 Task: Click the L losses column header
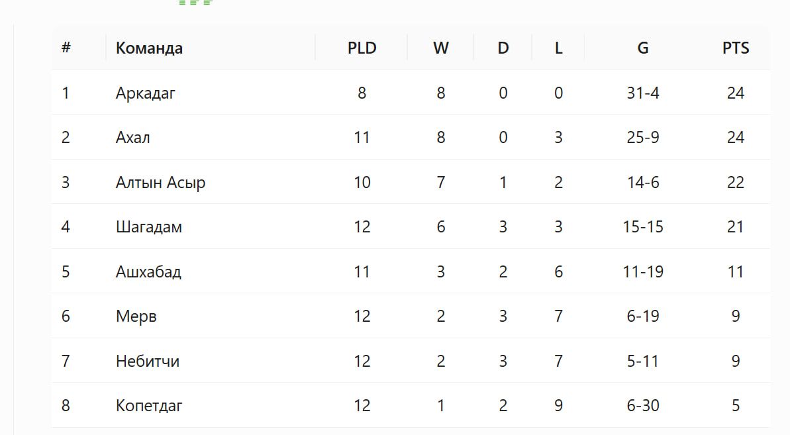tap(558, 48)
